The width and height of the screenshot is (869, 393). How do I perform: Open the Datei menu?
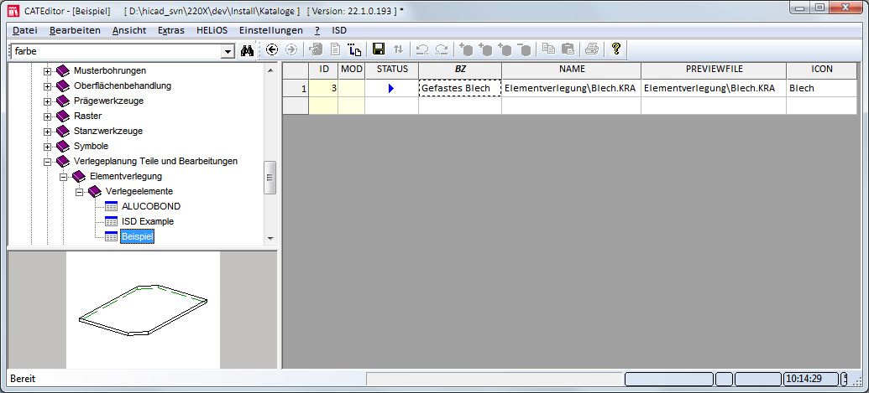25,30
